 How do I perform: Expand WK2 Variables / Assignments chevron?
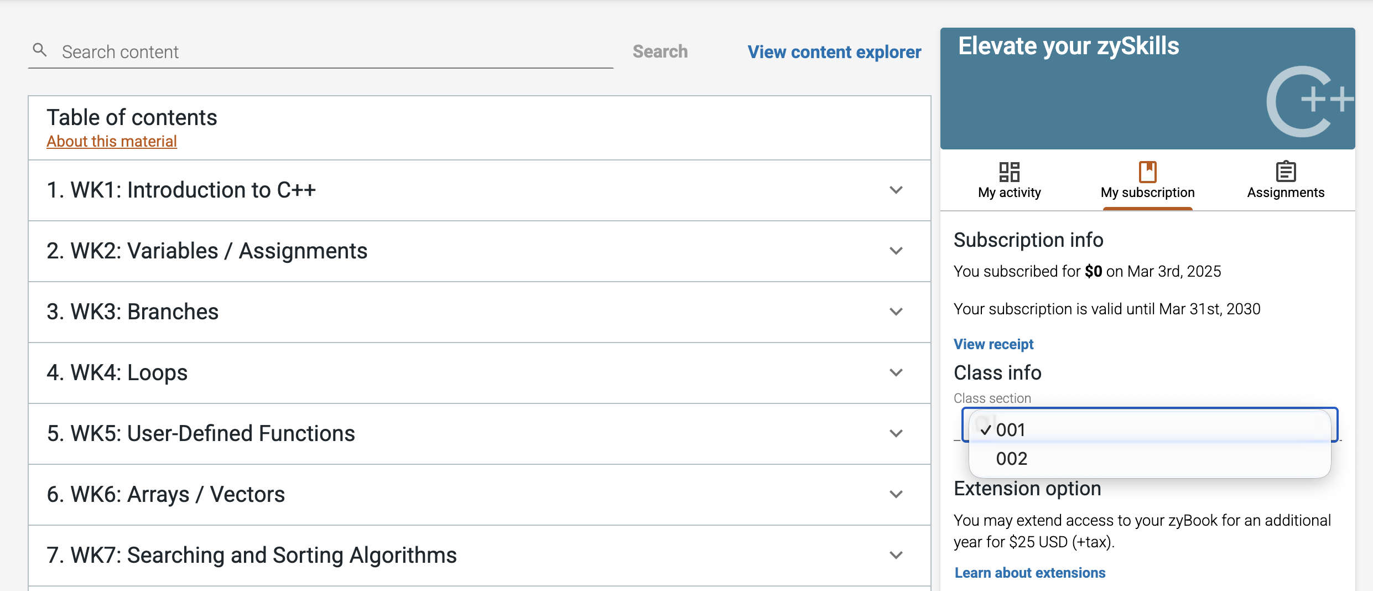(896, 251)
